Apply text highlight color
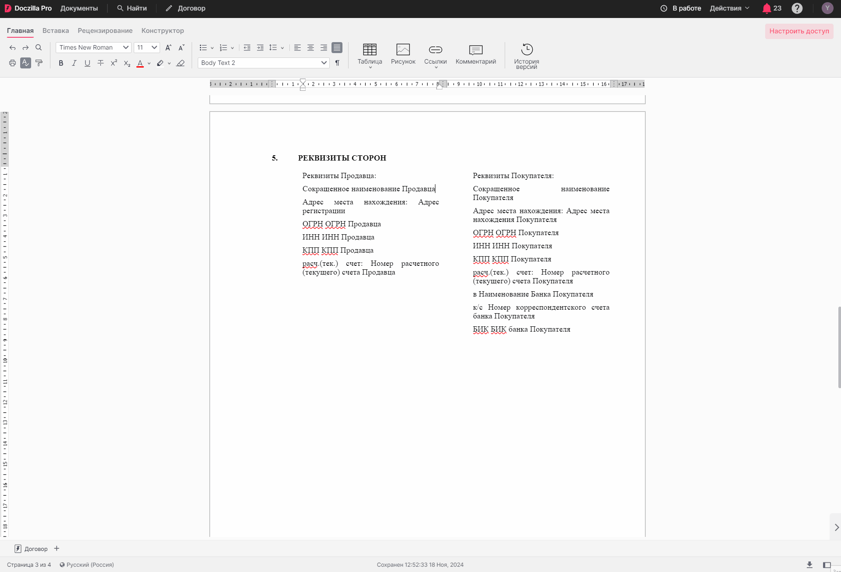This screenshot has height=572, width=841. pos(160,63)
